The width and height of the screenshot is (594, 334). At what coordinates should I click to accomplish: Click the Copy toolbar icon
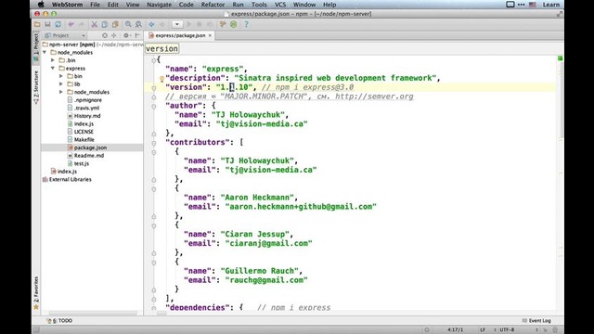coord(105,24)
